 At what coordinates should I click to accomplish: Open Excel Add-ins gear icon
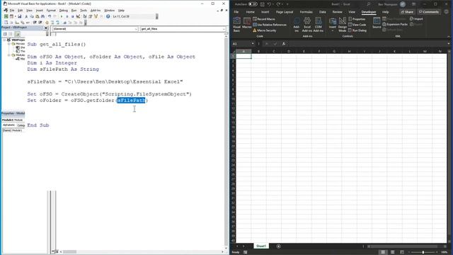click(306, 24)
